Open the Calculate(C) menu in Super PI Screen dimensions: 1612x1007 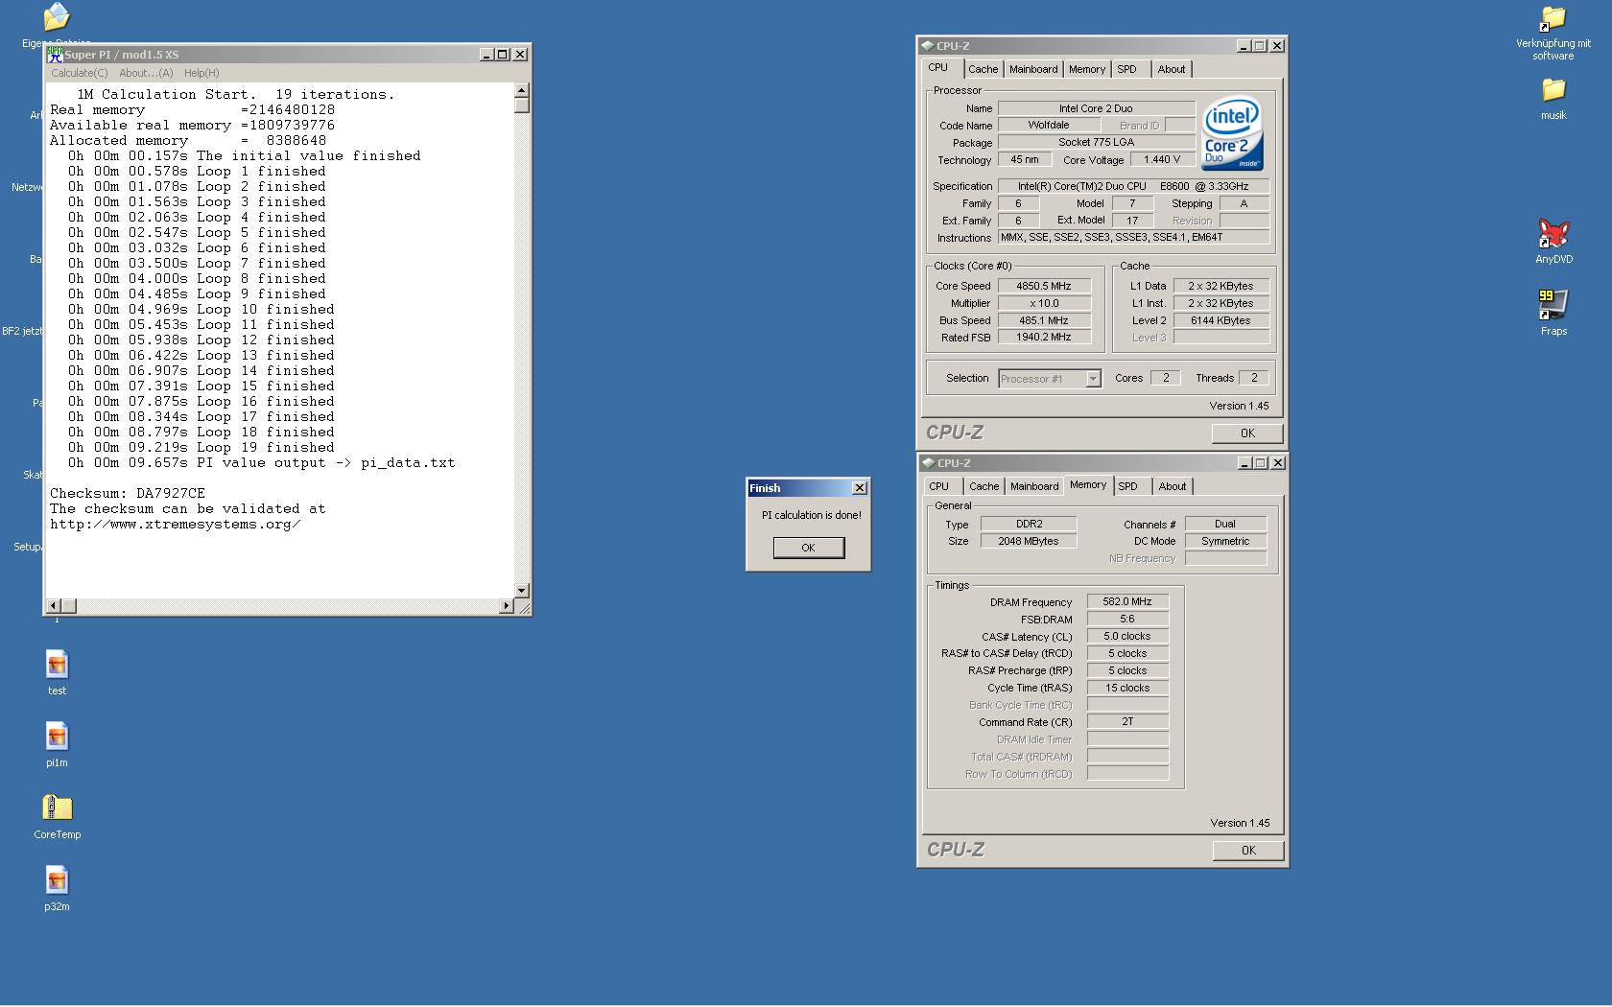(80, 73)
